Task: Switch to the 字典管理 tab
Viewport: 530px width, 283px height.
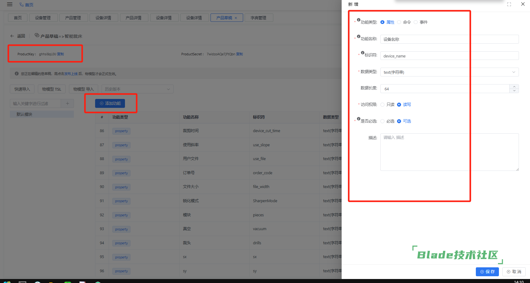Action: coord(258,18)
